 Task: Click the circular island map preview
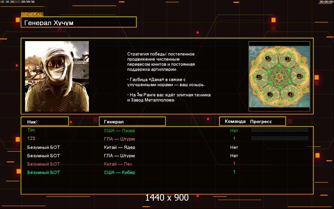[x=279, y=76]
